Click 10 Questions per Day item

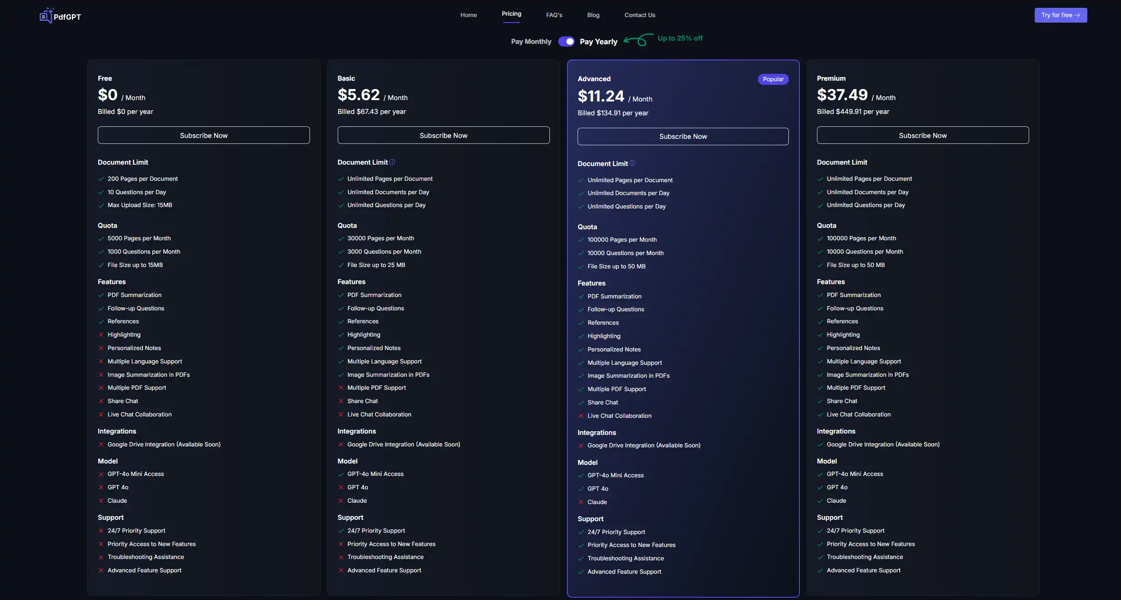(x=137, y=192)
